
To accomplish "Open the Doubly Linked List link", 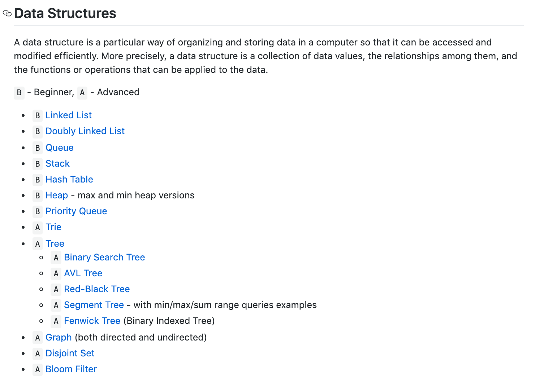I will click(85, 131).
